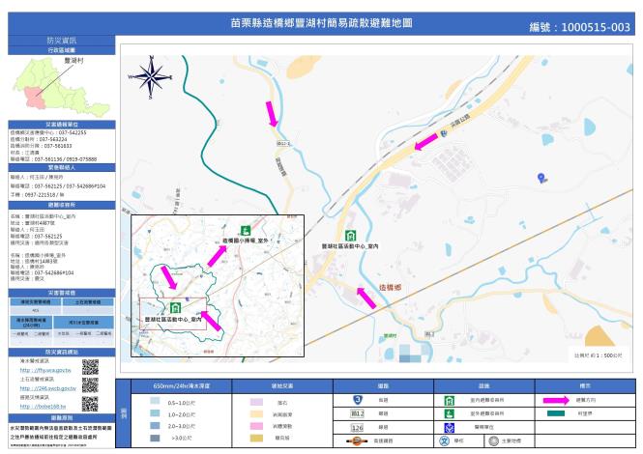The height and width of the screenshot is (454, 643).
Task: Click the blue police unit legend icon
Action: [x=450, y=428]
